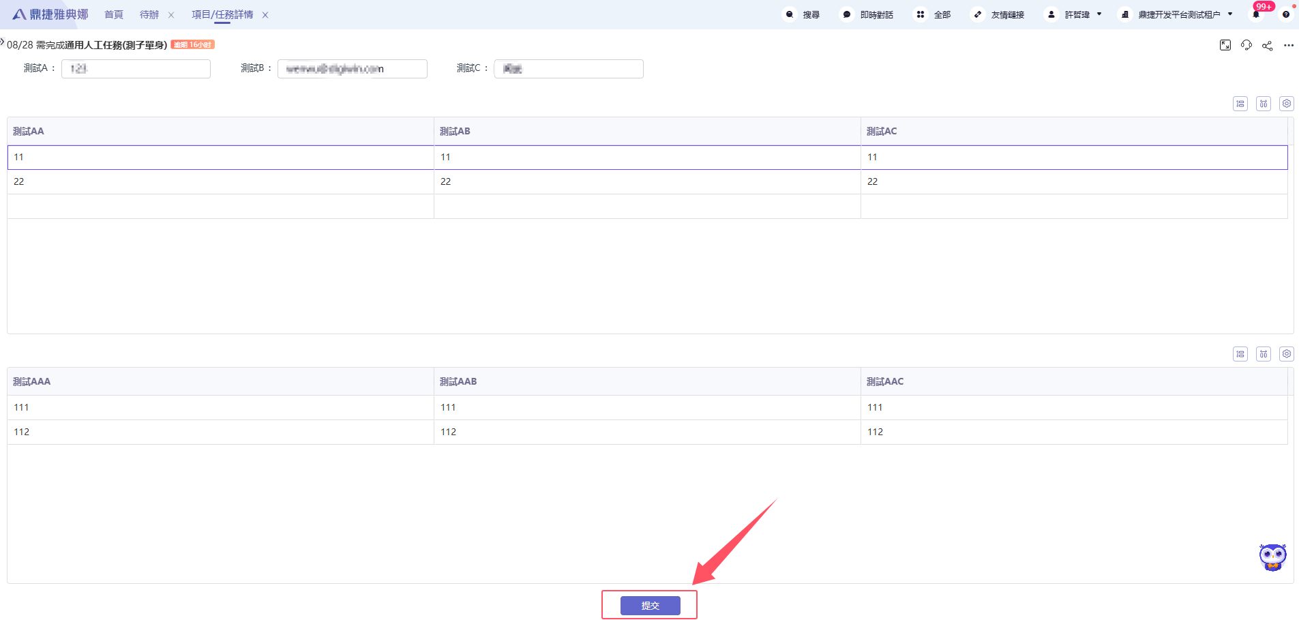The image size is (1299, 620).
Task: Click the empty third-row cell under 測試AA
Action: (x=220, y=206)
